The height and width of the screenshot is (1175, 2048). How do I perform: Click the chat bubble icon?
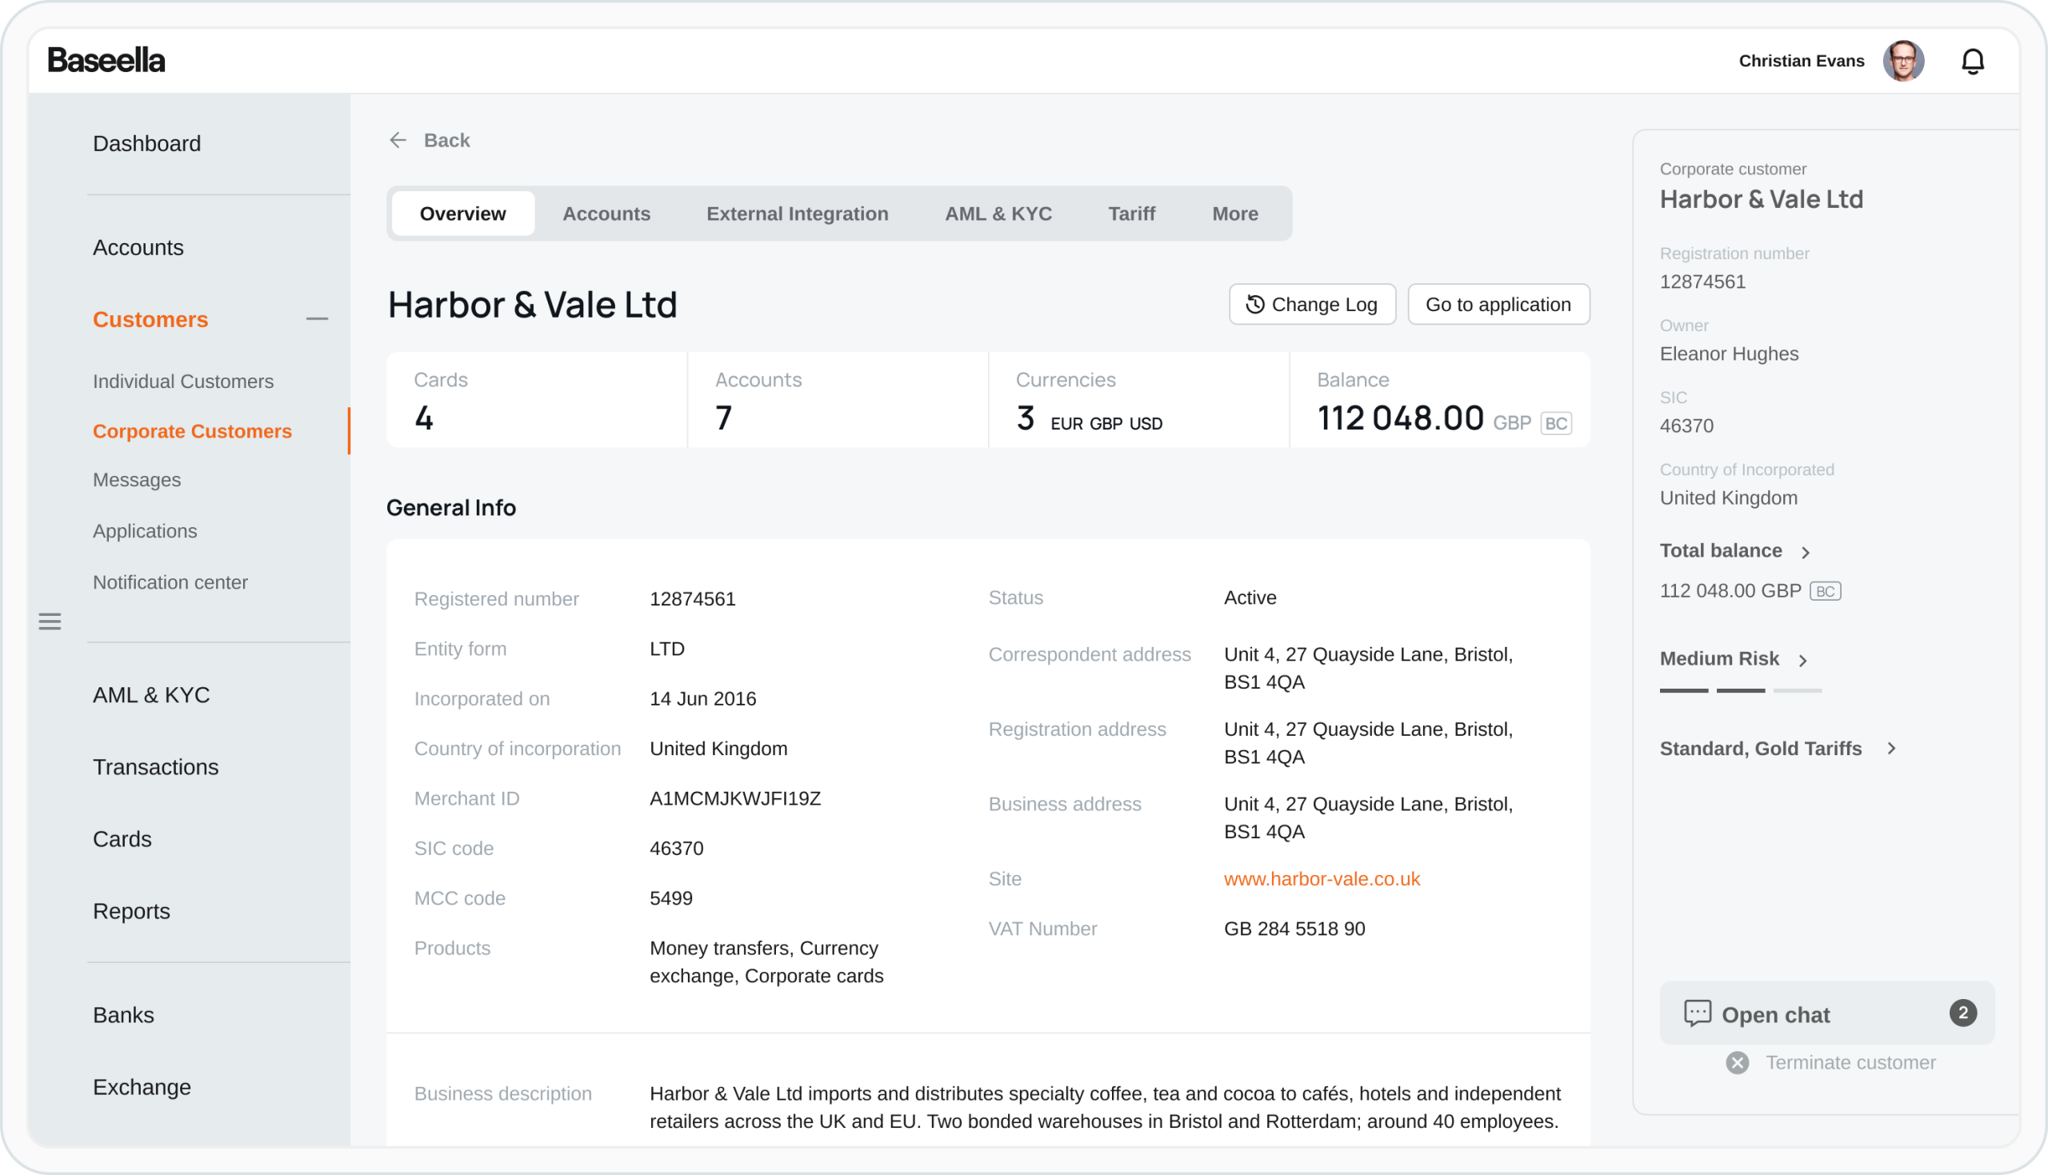[x=1697, y=1013]
